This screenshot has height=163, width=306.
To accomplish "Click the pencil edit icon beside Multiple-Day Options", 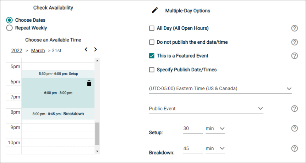I will (155, 10).
